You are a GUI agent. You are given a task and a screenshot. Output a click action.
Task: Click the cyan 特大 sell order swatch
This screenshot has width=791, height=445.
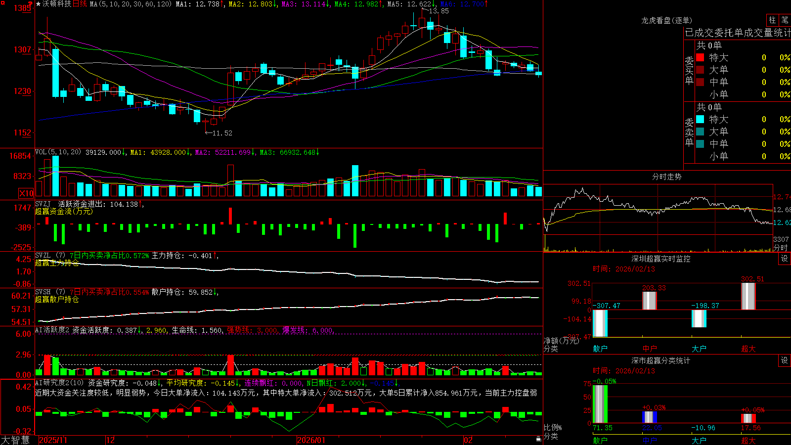pos(700,119)
